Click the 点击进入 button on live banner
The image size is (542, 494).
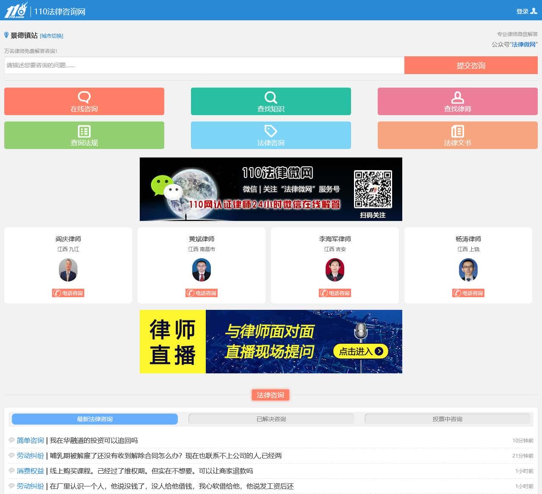coord(361,351)
